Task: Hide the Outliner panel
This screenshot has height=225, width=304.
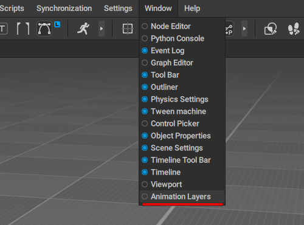Action: point(182,87)
